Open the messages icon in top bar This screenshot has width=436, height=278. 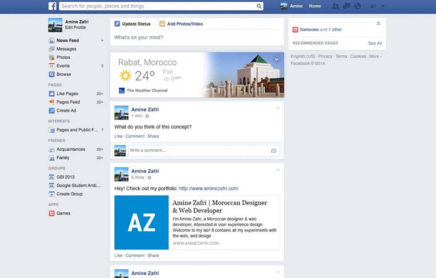pyautogui.click(x=347, y=6)
